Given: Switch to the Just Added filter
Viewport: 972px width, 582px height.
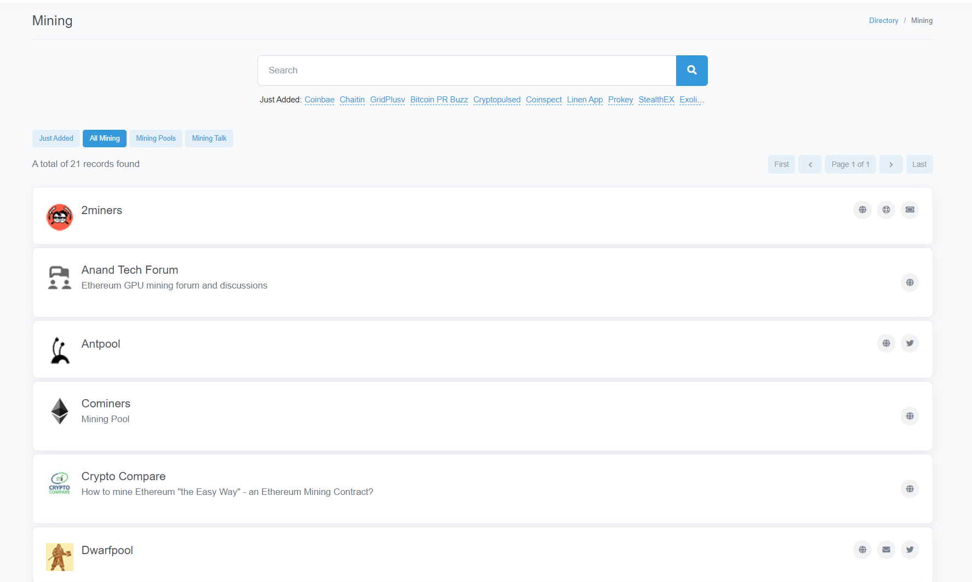Looking at the screenshot, I should click(56, 138).
